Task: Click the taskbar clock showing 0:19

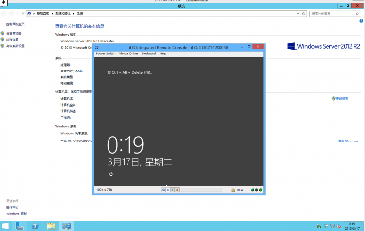Action: click(352, 226)
